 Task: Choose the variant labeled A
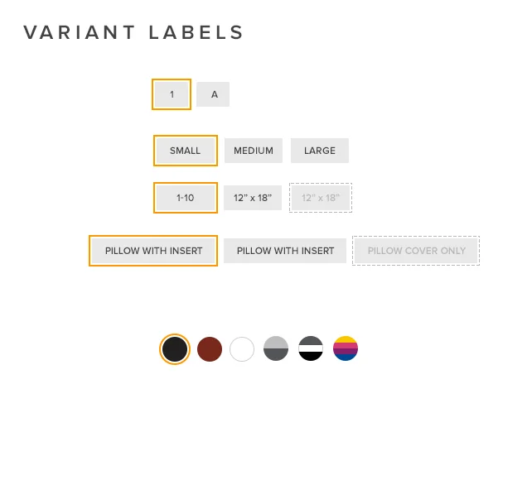tap(213, 94)
